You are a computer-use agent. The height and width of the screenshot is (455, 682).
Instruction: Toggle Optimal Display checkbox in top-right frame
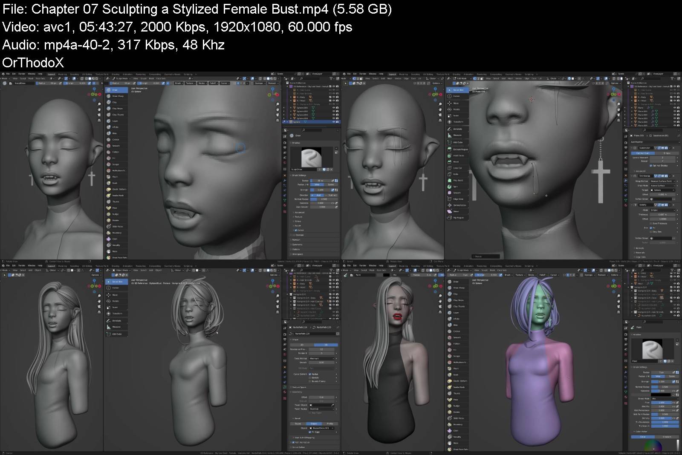coord(651,165)
